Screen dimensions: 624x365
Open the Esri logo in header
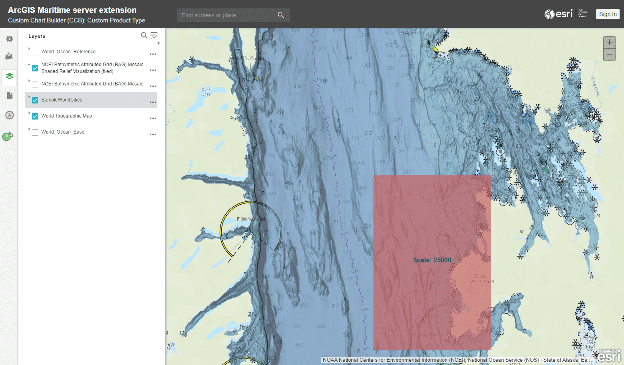559,14
